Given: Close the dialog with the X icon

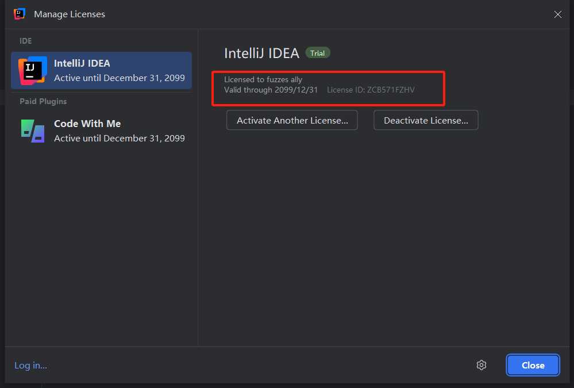Looking at the screenshot, I should [557, 14].
